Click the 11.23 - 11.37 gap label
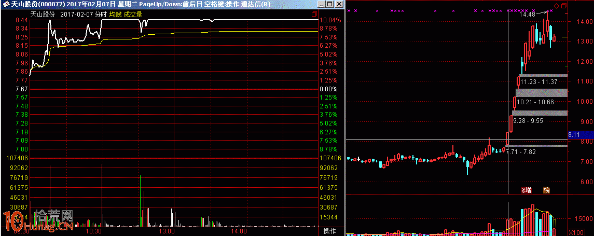Viewport: 594px width, 236px height. (538, 81)
